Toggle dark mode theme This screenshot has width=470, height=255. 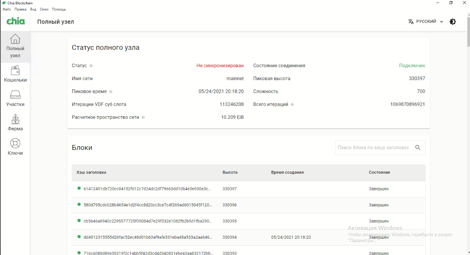point(453,22)
